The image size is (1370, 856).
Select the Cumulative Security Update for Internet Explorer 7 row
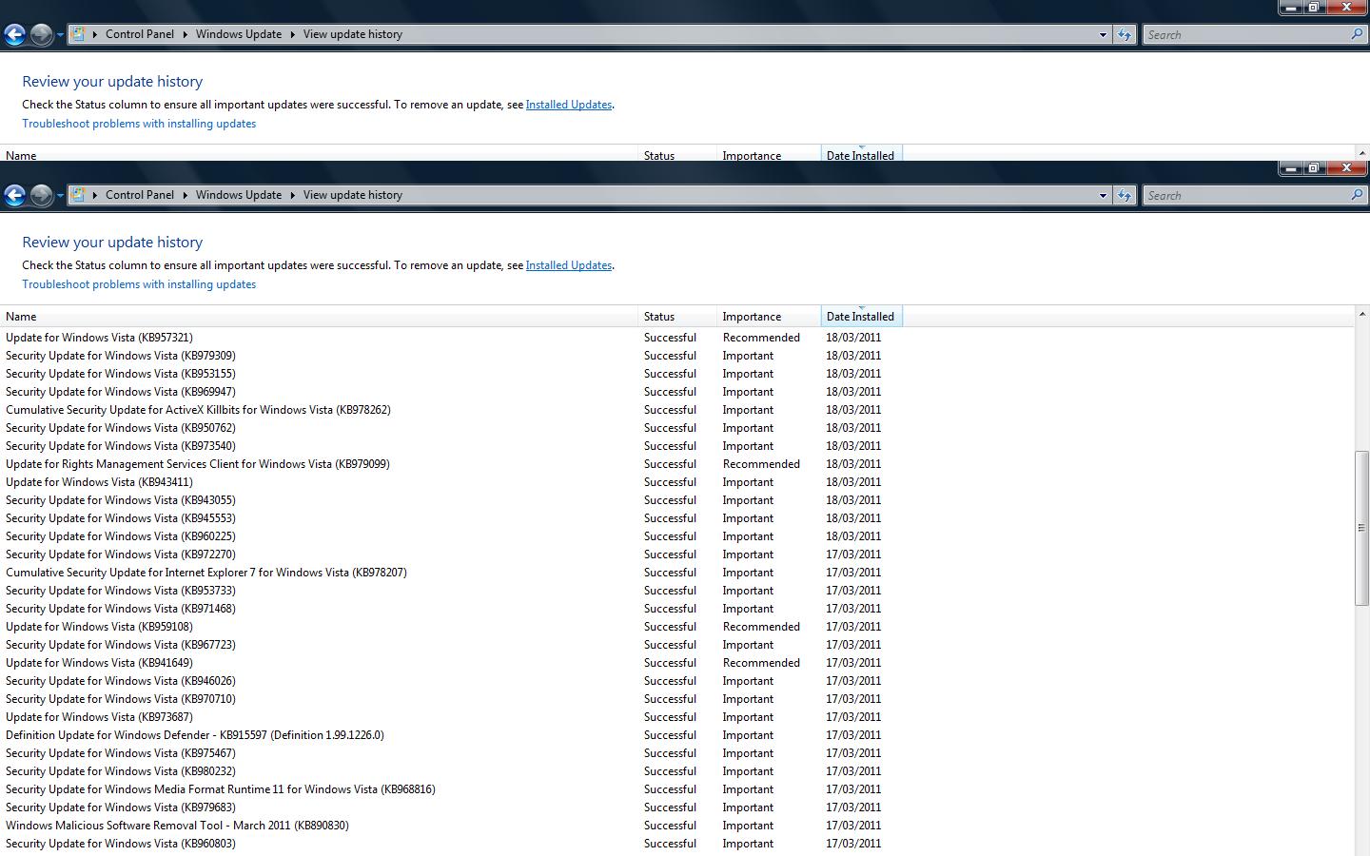(676, 573)
